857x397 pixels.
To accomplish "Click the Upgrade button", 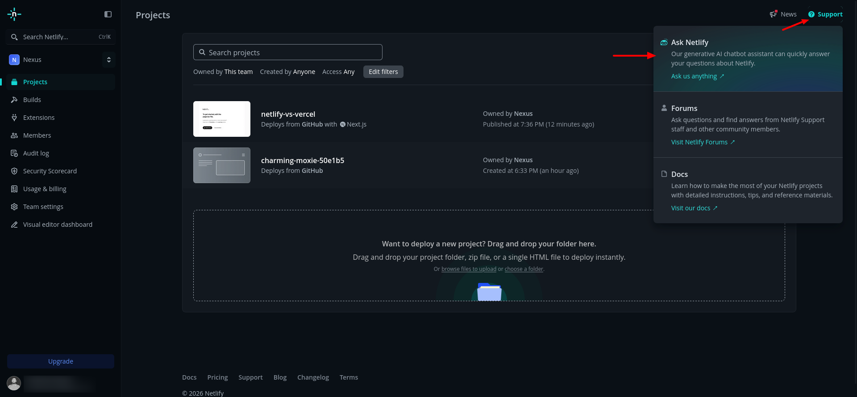I will tap(61, 361).
